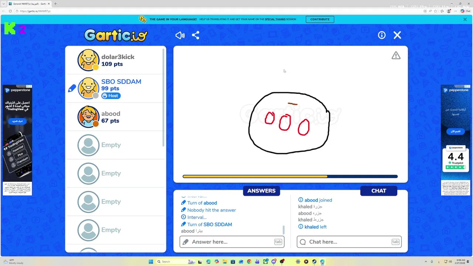
Task: Open a new browser tab
Action: 55,4
